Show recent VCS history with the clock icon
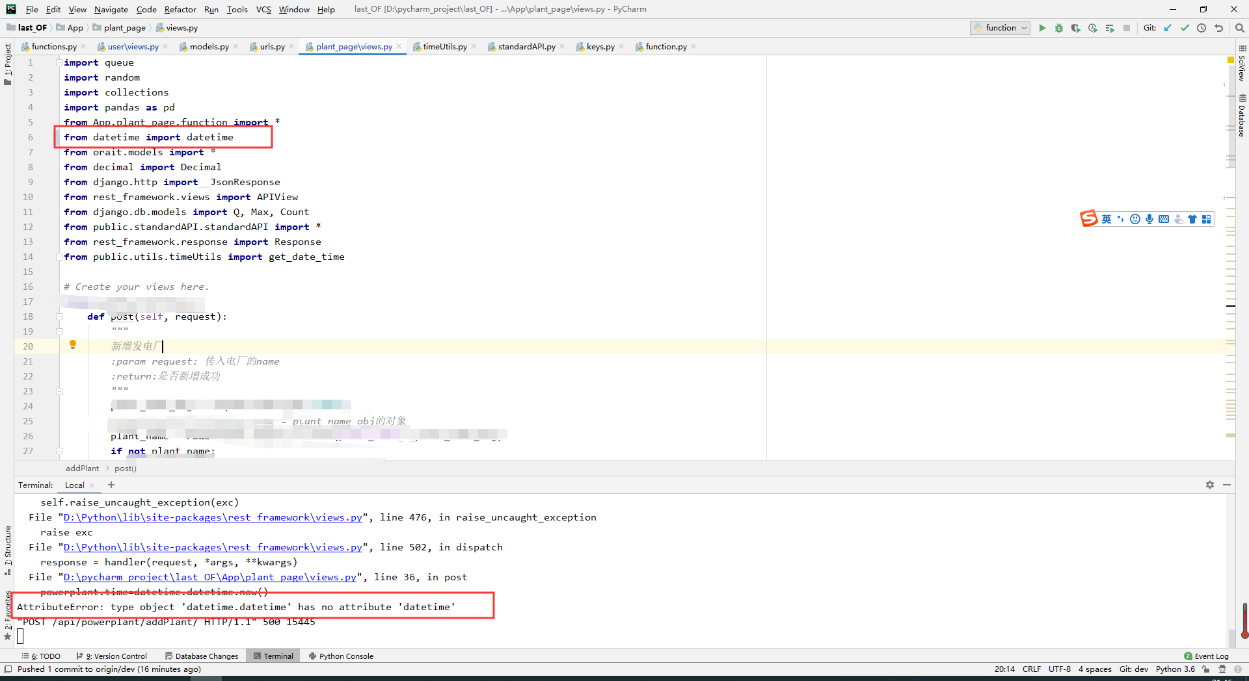This screenshot has height=681, width=1249. [1202, 28]
